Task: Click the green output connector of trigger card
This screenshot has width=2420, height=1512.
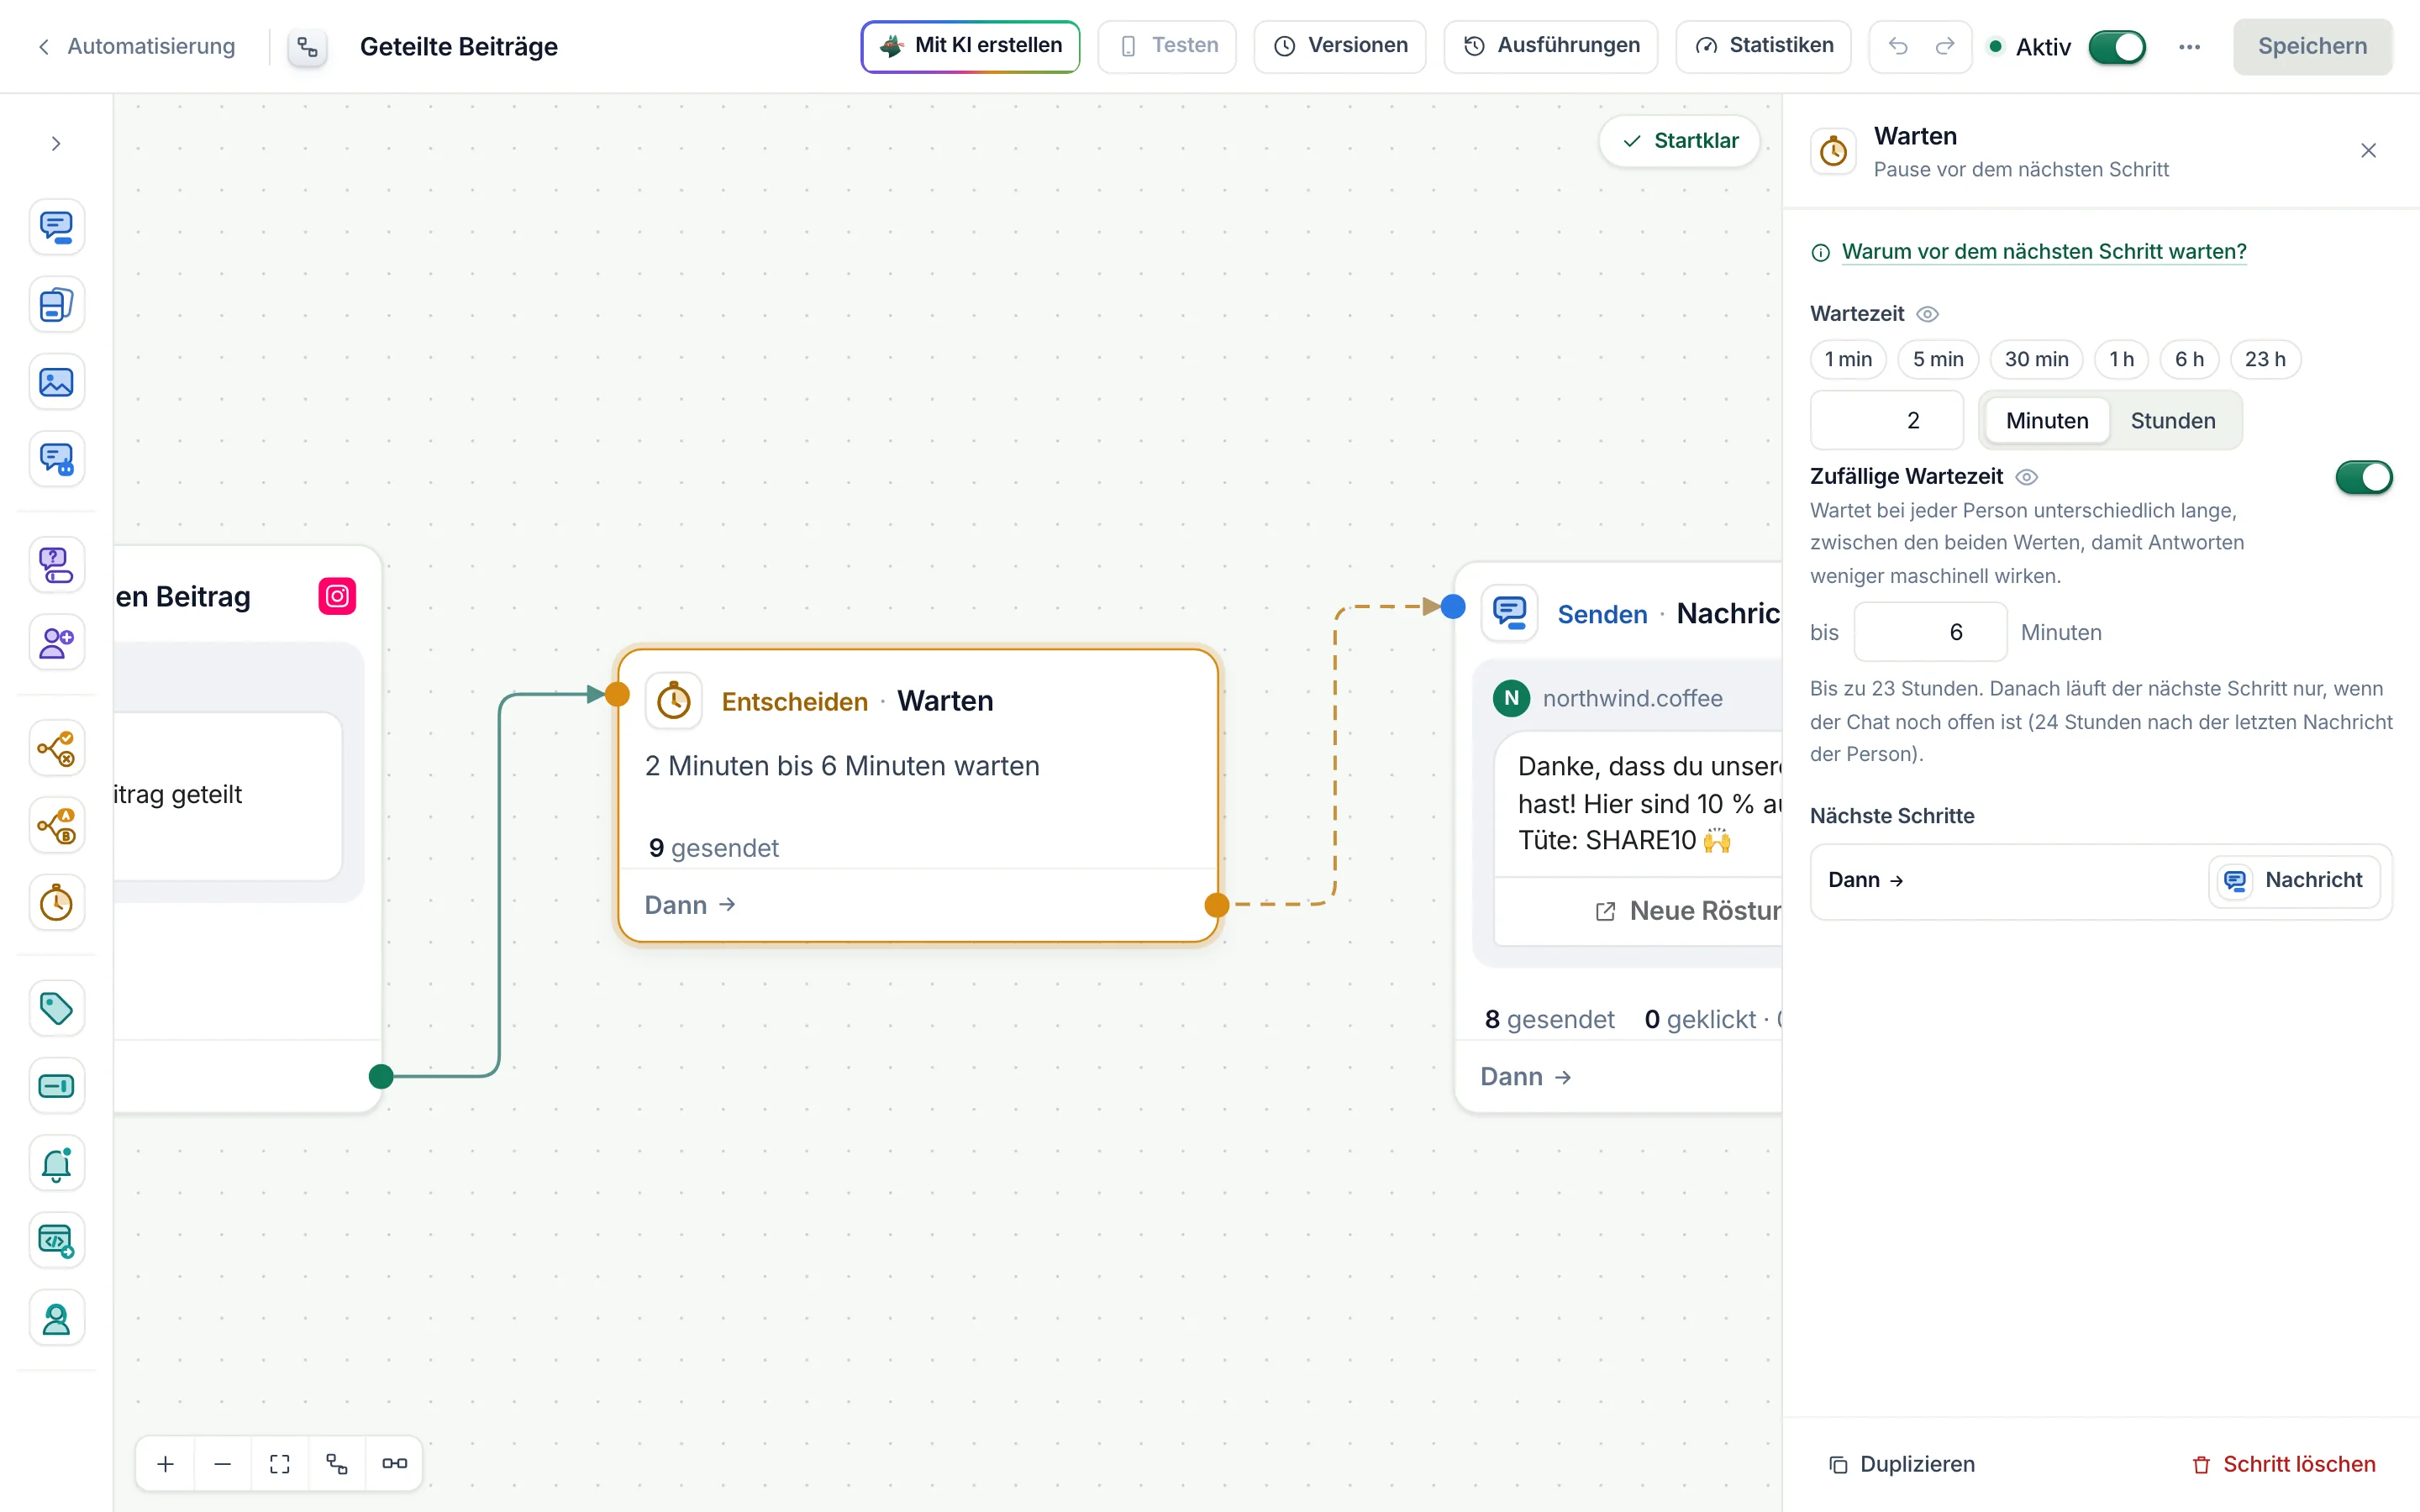Action: (x=381, y=1077)
